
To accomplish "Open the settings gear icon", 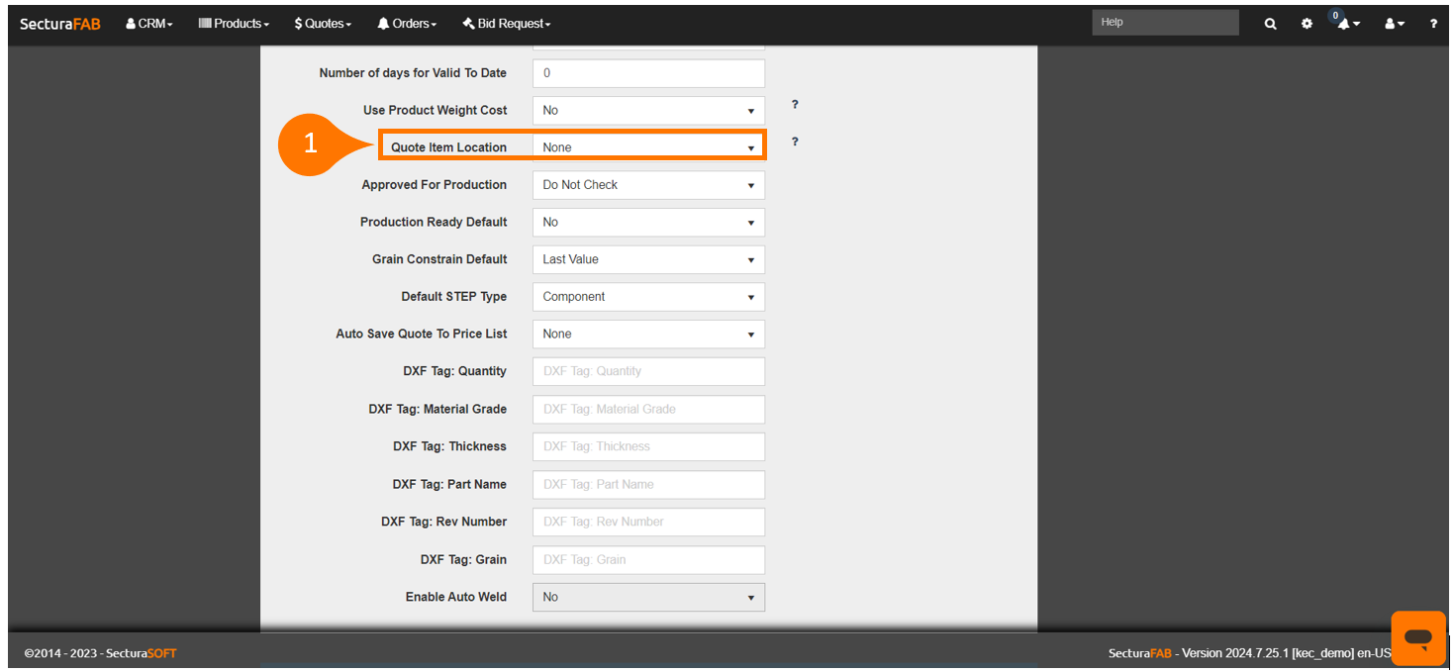I will coord(1307,24).
